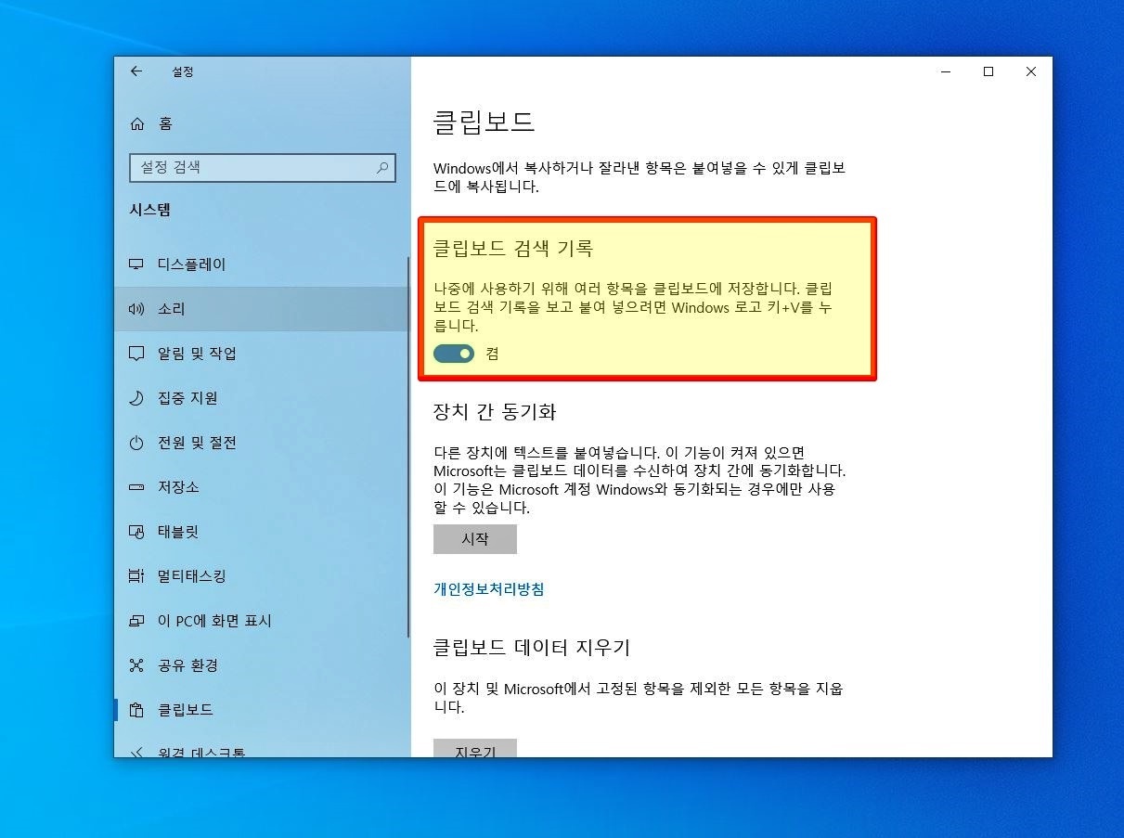This screenshot has width=1124, height=838.
Task: Click the 설정 검색 input field
Action: pyautogui.click(x=263, y=168)
